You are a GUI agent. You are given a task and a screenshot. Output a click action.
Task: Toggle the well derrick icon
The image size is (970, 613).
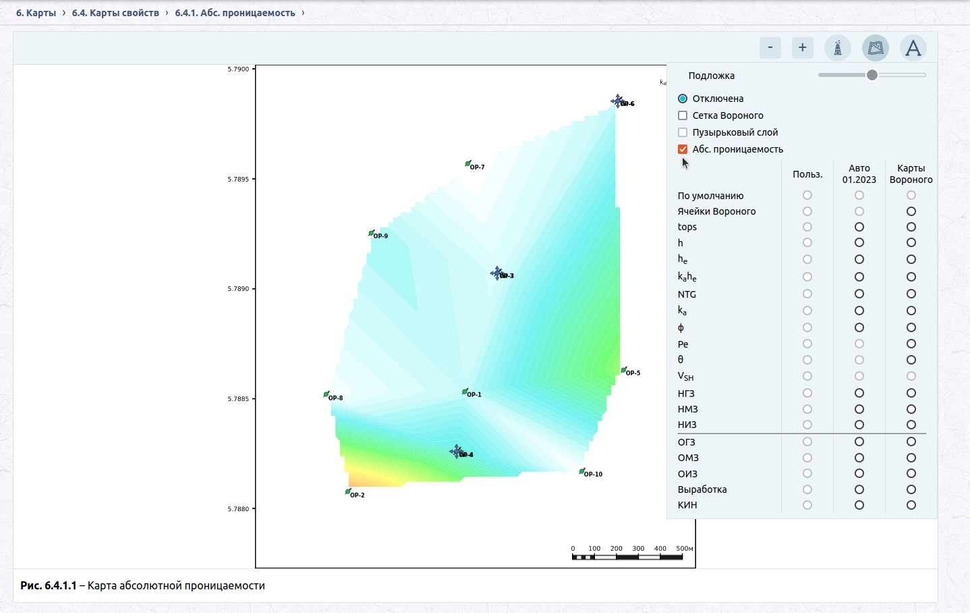coord(837,48)
